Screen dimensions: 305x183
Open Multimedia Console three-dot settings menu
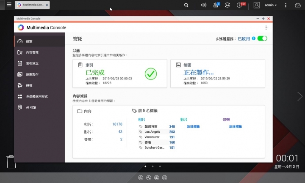click(x=266, y=27)
